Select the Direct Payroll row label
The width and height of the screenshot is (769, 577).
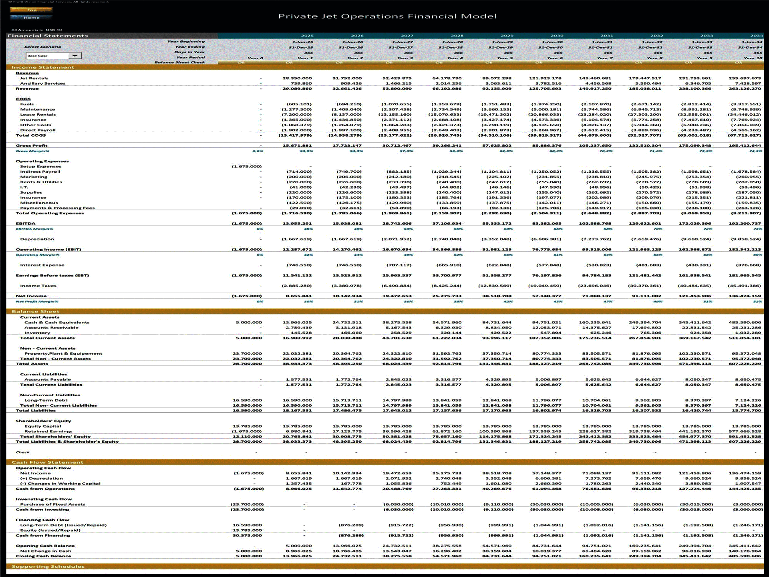tap(38, 130)
